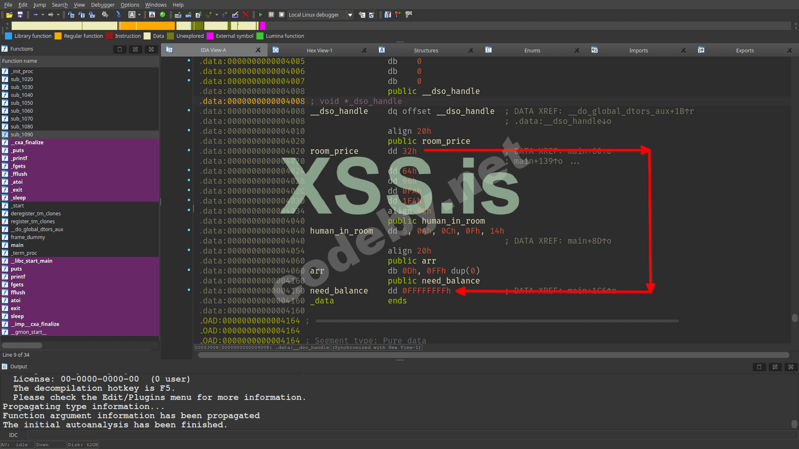Open the Edit menu
Viewport: 799px width, 449px height.
tap(23, 5)
